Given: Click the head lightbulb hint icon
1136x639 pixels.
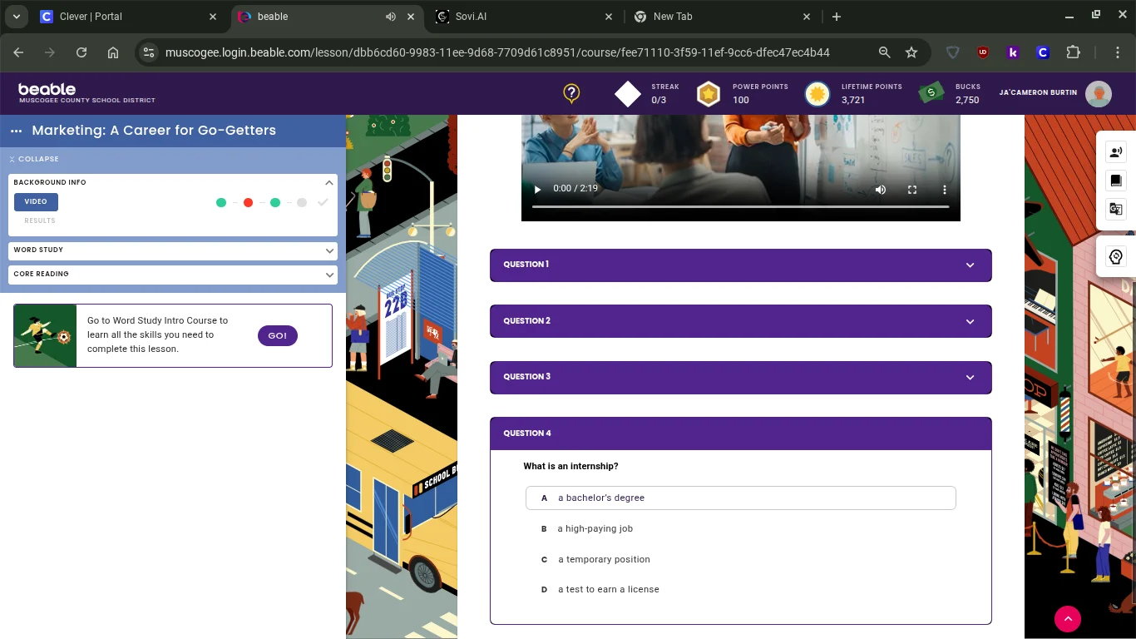Looking at the screenshot, I should coord(1116,257).
